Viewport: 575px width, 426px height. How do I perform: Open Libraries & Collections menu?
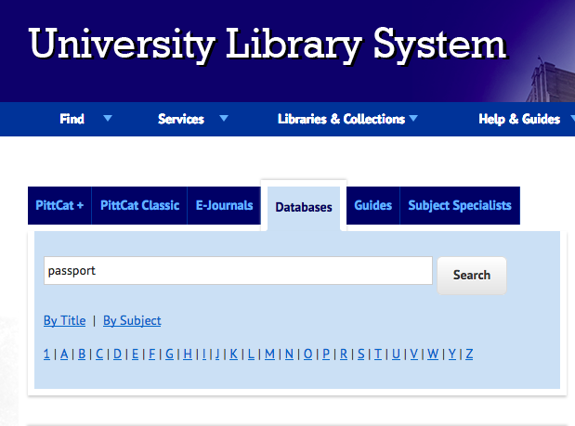(x=341, y=119)
